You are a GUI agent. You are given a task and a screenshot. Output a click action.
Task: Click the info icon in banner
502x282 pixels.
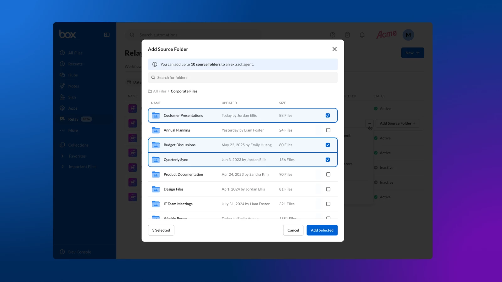pyautogui.click(x=155, y=64)
